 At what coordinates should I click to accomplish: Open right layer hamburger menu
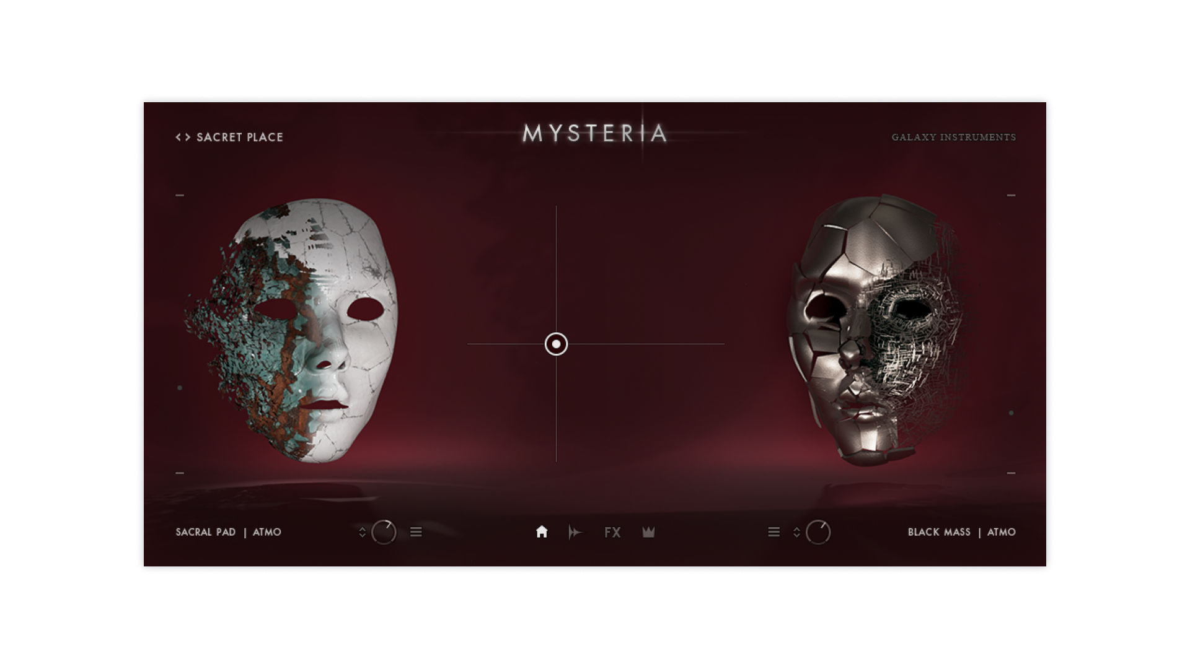(x=773, y=532)
